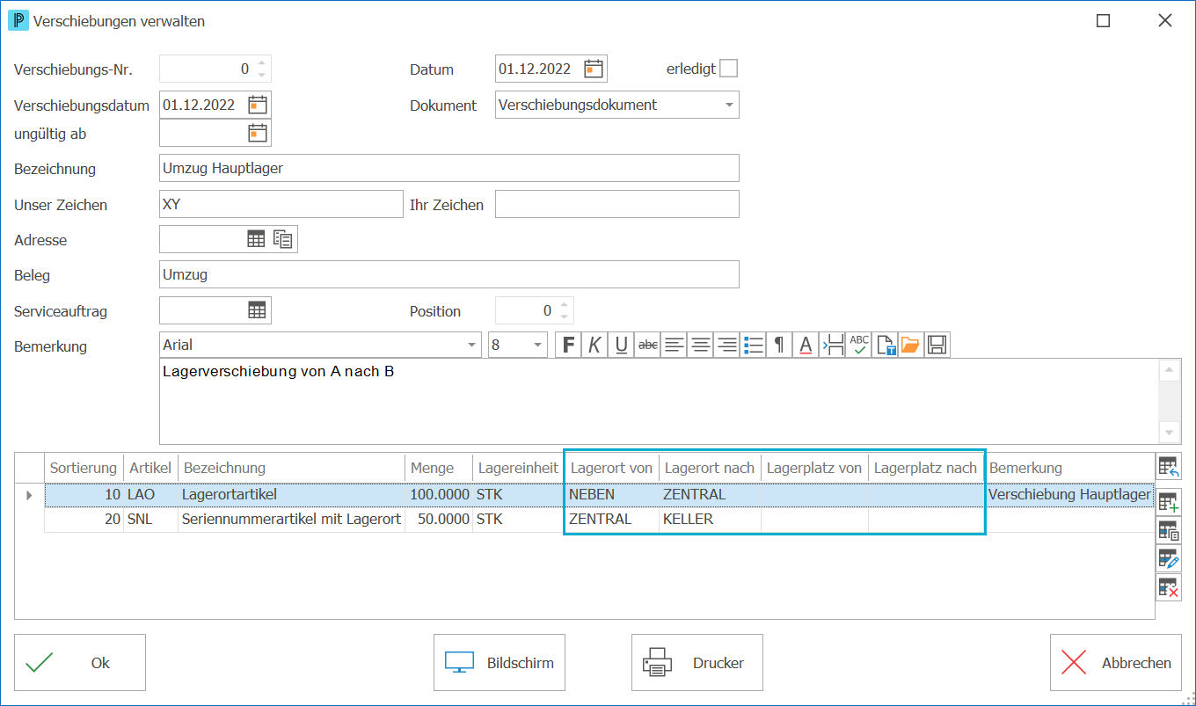
Task: Copy the selected position row
Action: [x=1169, y=531]
